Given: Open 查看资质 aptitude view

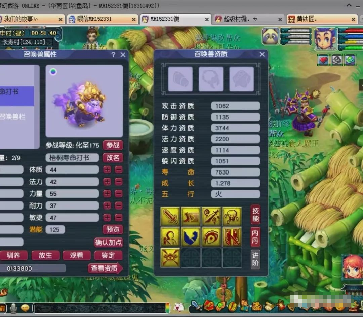Looking at the screenshot, I should (x=105, y=268).
